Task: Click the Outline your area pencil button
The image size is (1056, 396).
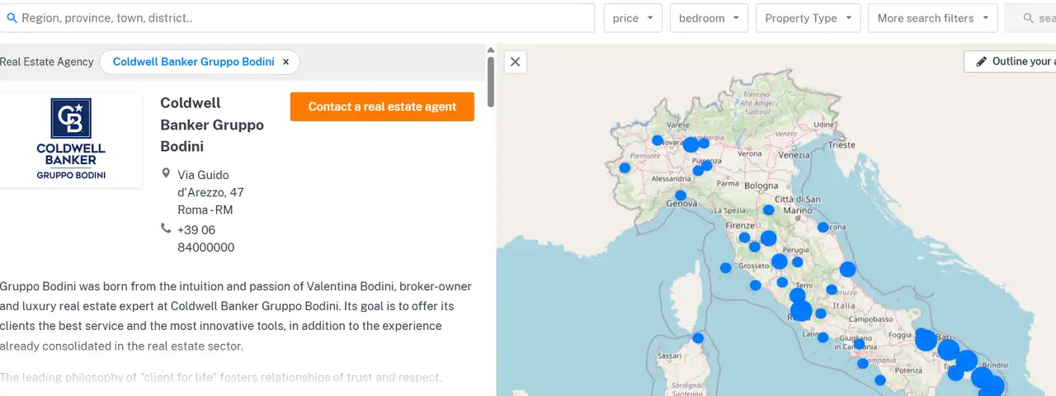Action: (x=1010, y=61)
